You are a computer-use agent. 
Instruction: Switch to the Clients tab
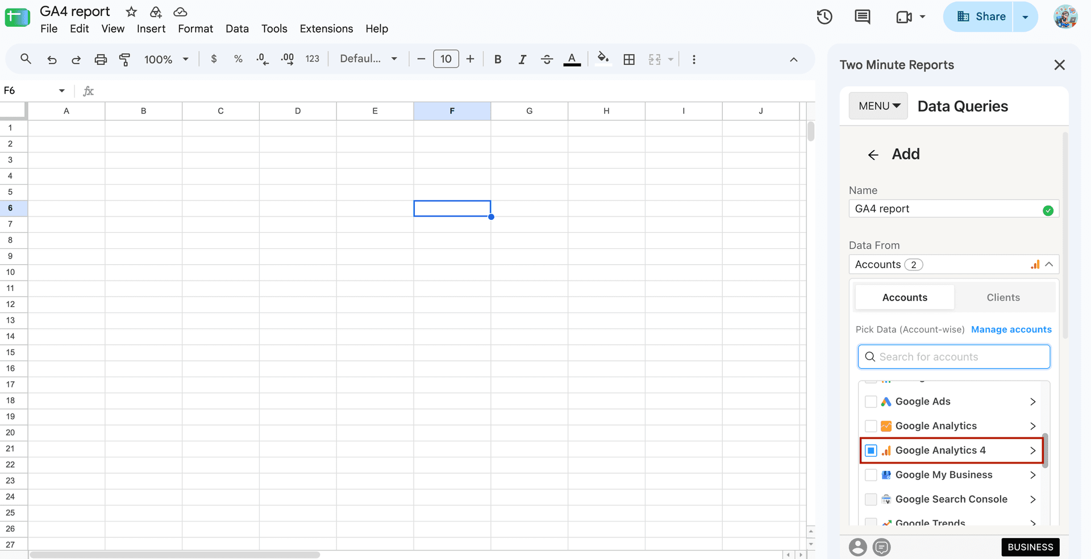coord(1003,298)
